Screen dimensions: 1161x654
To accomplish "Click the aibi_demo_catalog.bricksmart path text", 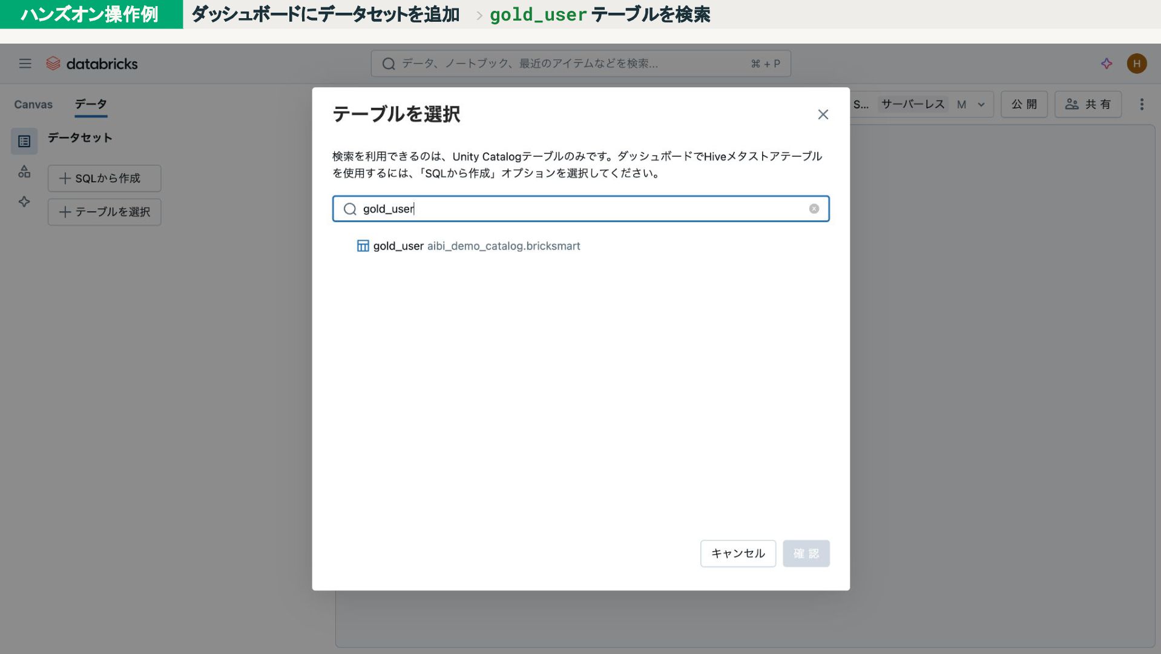I will (504, 246).
